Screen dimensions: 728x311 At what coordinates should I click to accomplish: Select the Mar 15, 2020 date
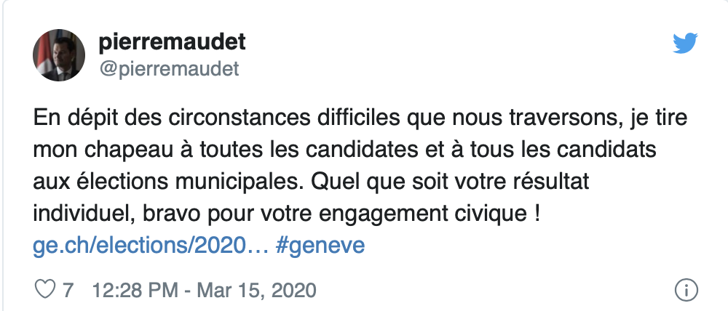pyautogui.click(x=256, y=290)
